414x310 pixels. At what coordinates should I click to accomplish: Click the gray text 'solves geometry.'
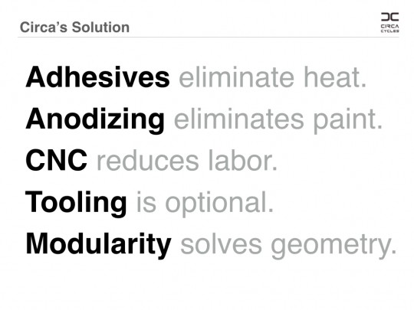click(288, 245)
